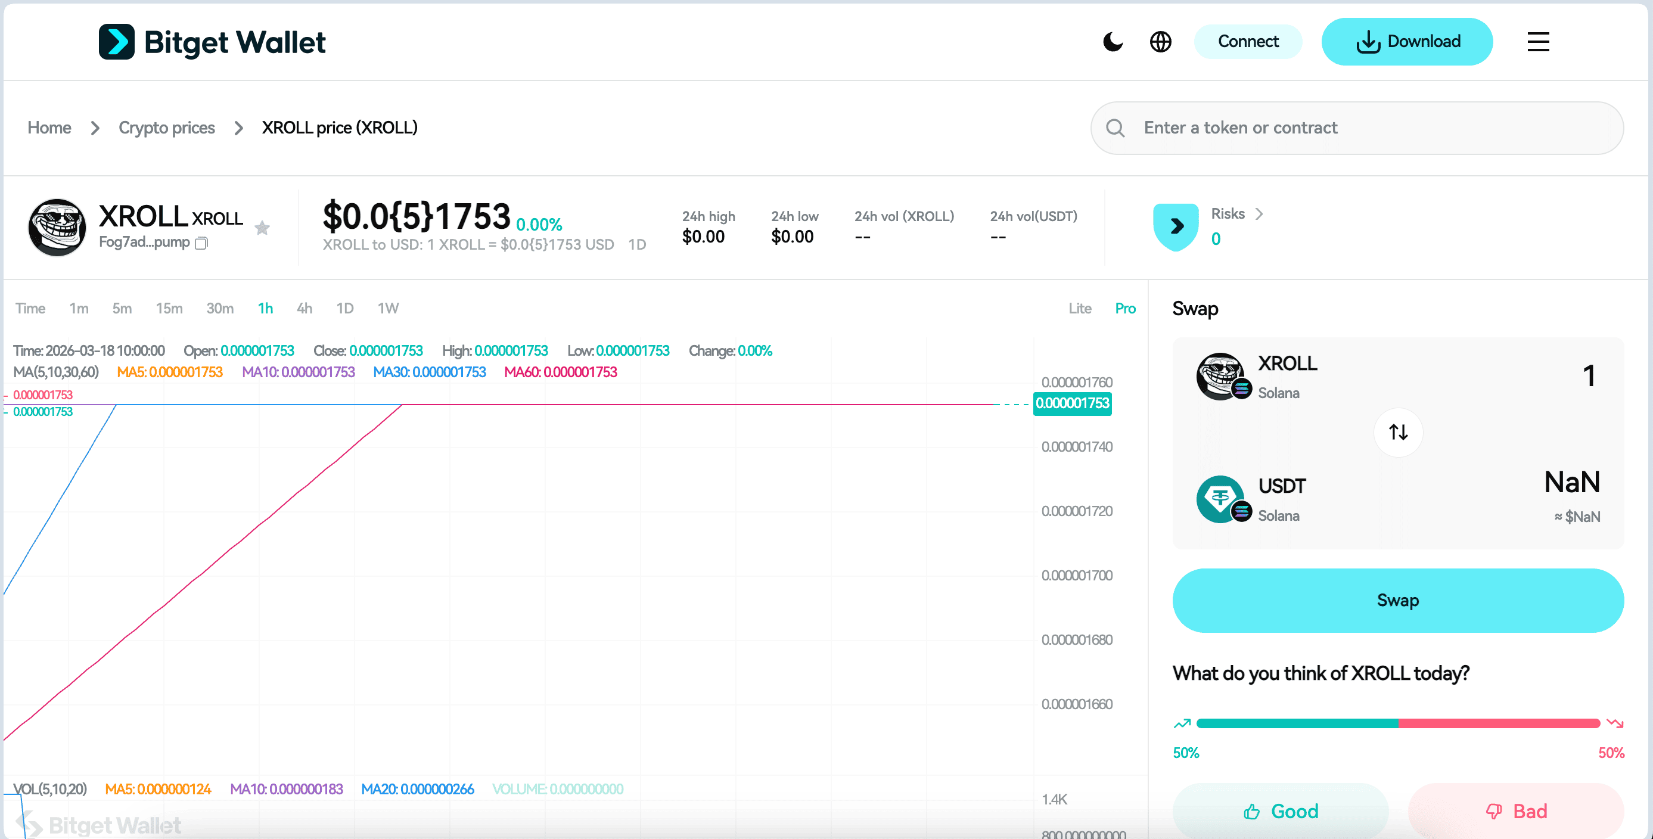Open the Time interval dropdown
Screen dimensions: 1653x839
tap(30, 309)
